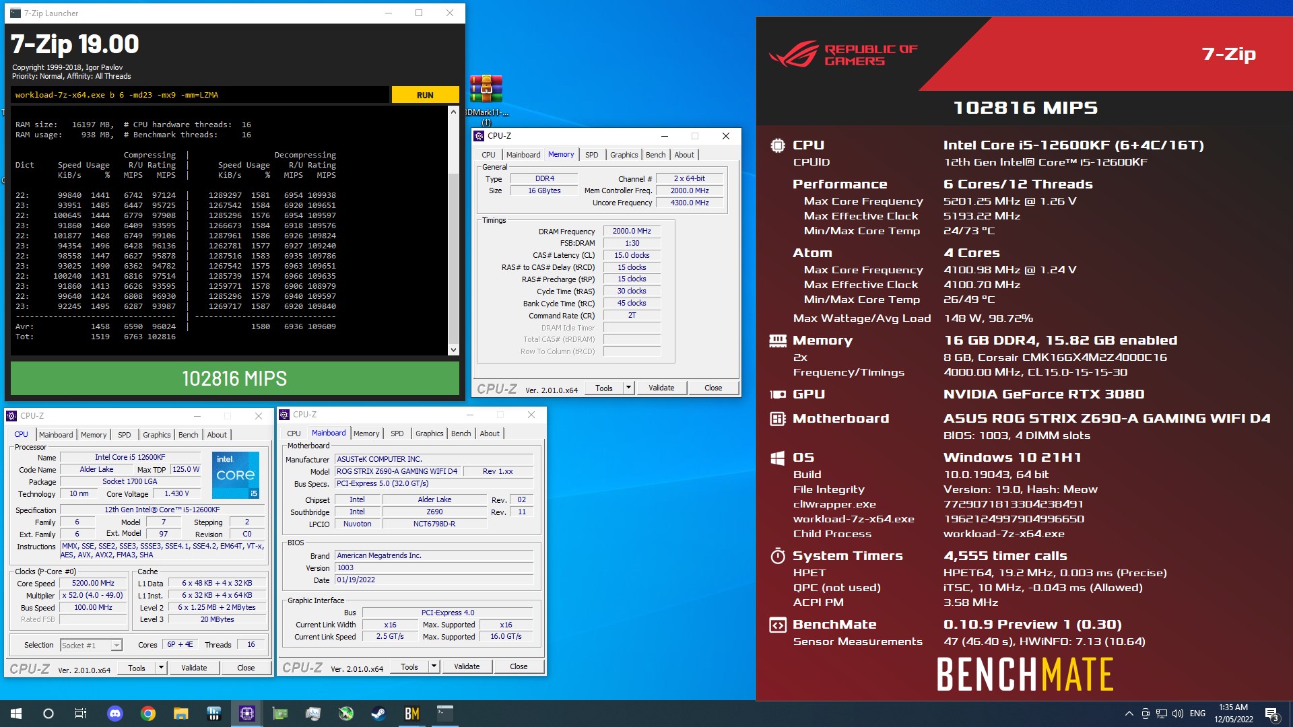Show hidden system tray icons chevron
Screen dimensions: 1293x727
(1129, 714)
